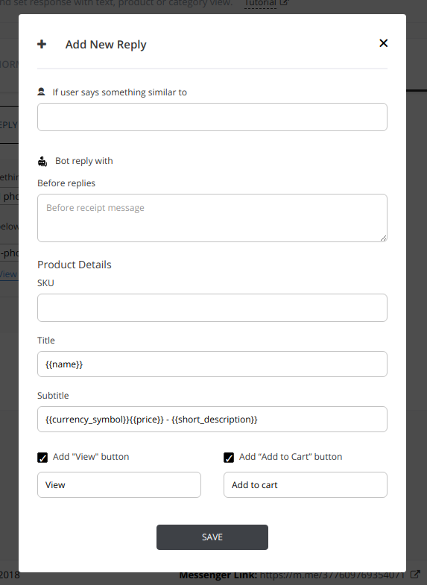Edit the Subtitle template field

(212, 420)
